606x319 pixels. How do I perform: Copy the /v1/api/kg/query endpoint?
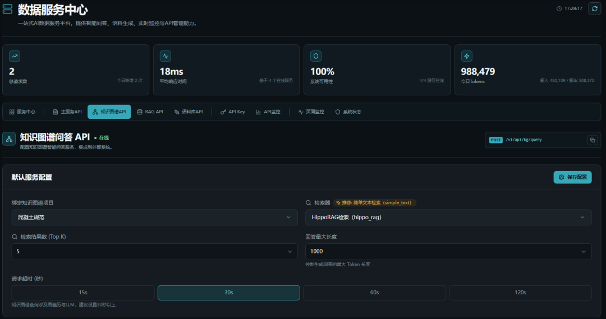[x=593, y=140]
